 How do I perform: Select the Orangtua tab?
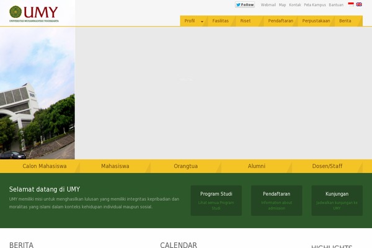pos(185,166)
